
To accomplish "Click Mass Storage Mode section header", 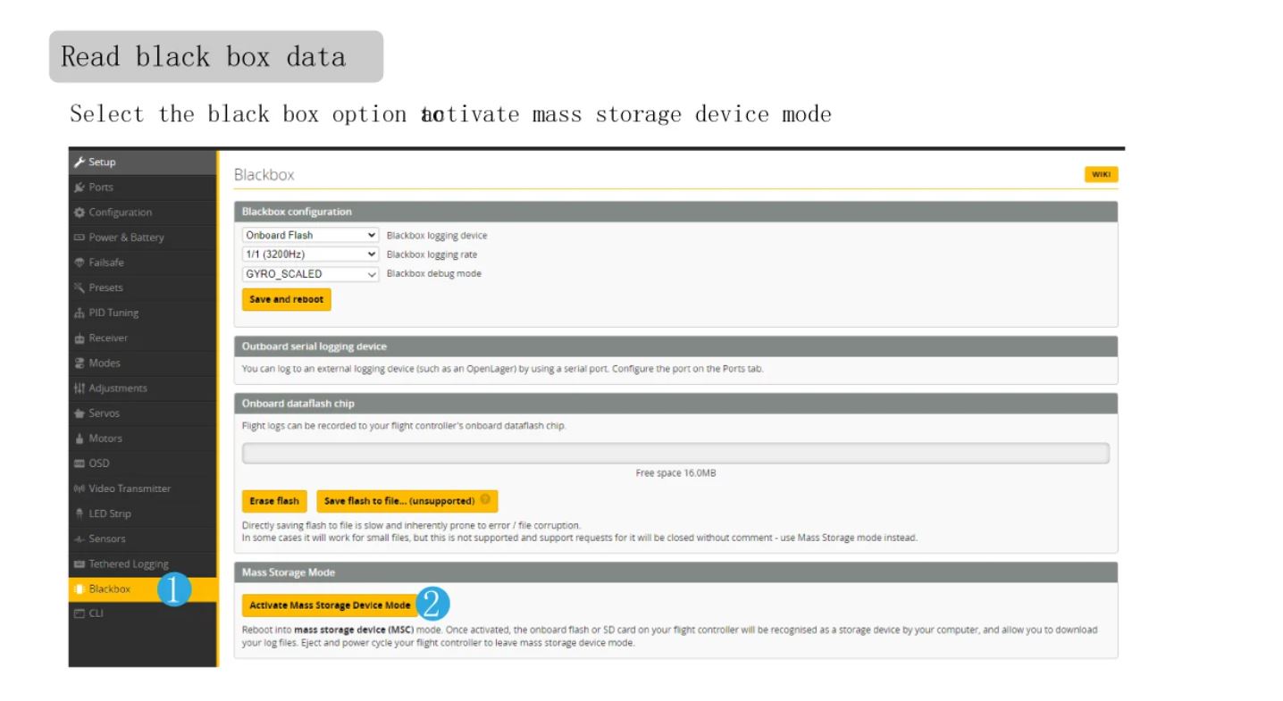I will pos(675,572).
